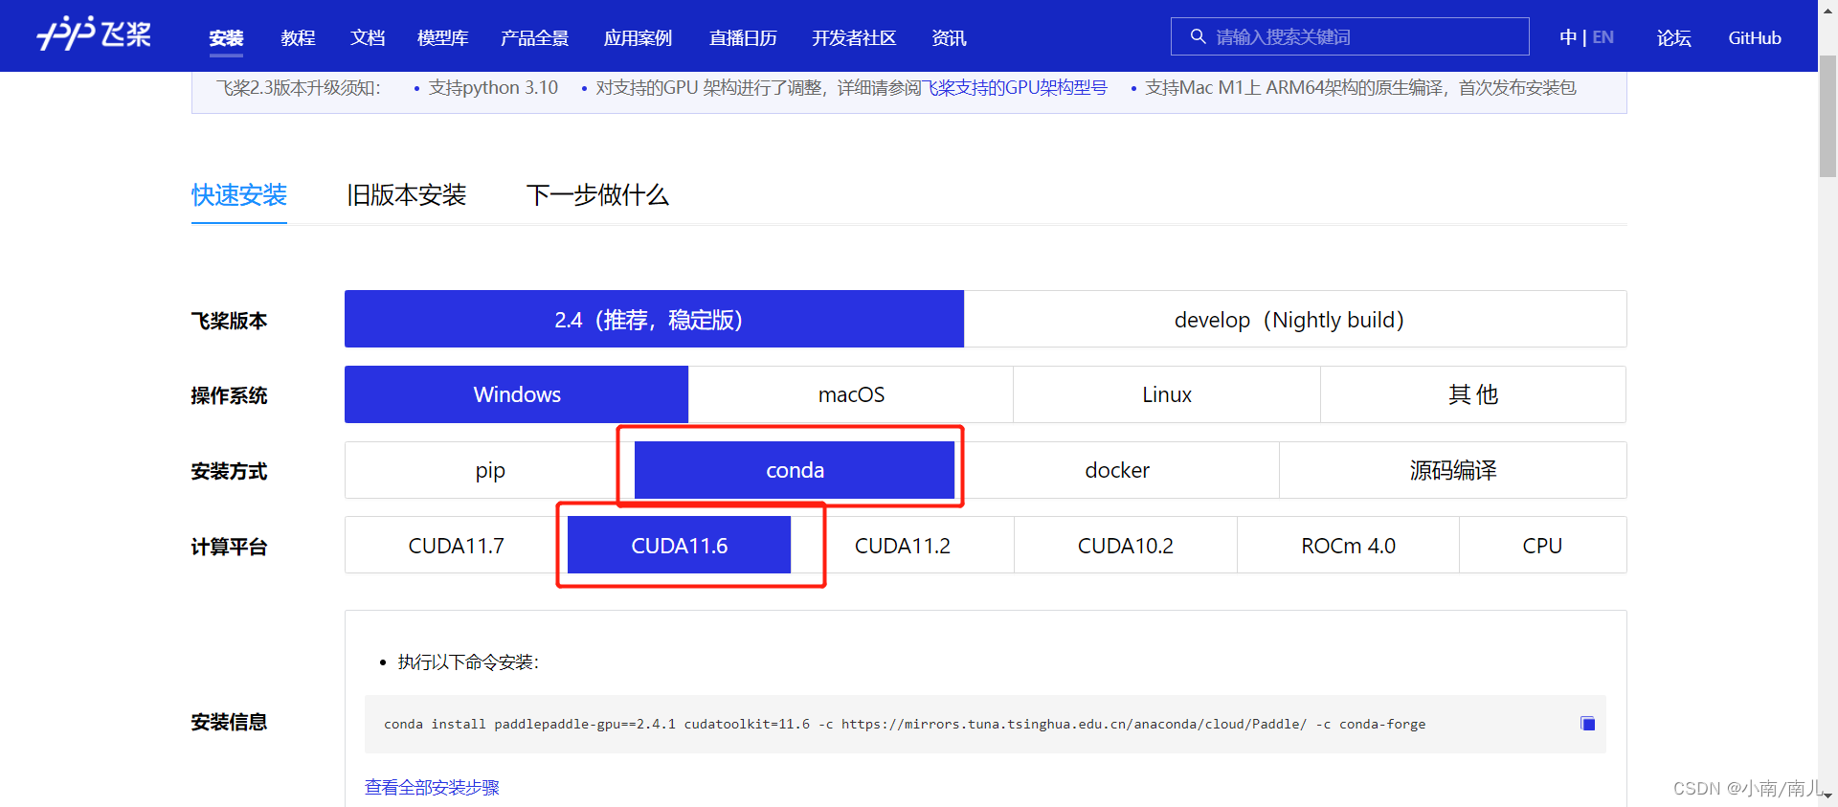Click the 安装信息 row label
The image size is (1838, 807).
229,722
